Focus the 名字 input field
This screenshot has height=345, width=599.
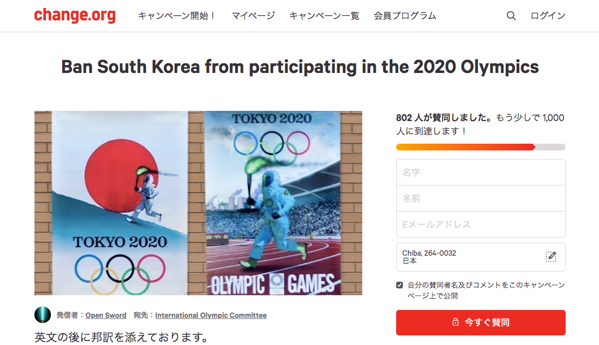point(480,172)
